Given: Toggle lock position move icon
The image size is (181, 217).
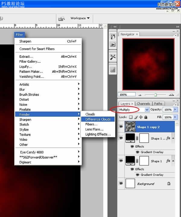Looking at the screenshot, I should [x=141, y=117].
